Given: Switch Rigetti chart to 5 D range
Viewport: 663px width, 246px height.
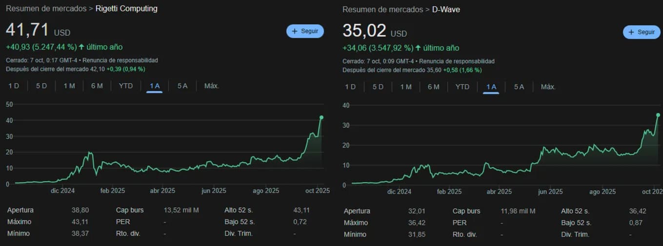Looking at the screenshot, I should tap(41, 86).
